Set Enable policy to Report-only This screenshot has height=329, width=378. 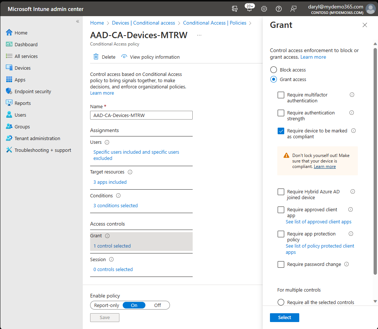(x=107, y=306)
